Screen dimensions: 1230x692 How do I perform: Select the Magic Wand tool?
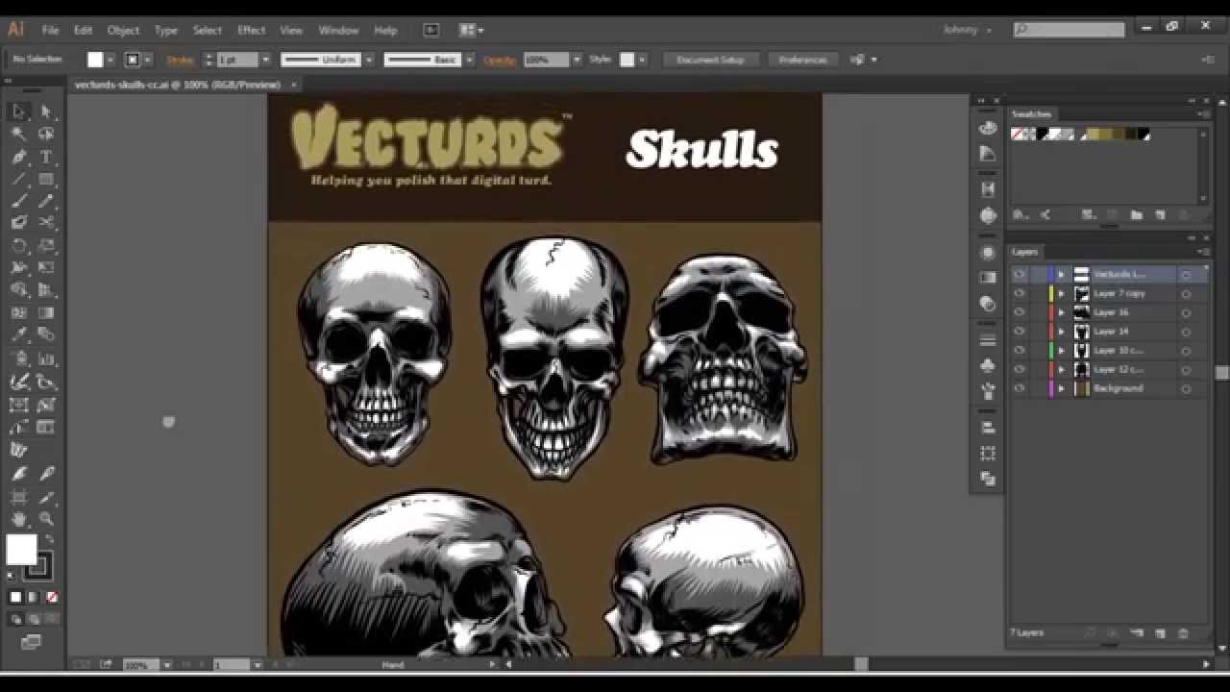pos(18,134)
